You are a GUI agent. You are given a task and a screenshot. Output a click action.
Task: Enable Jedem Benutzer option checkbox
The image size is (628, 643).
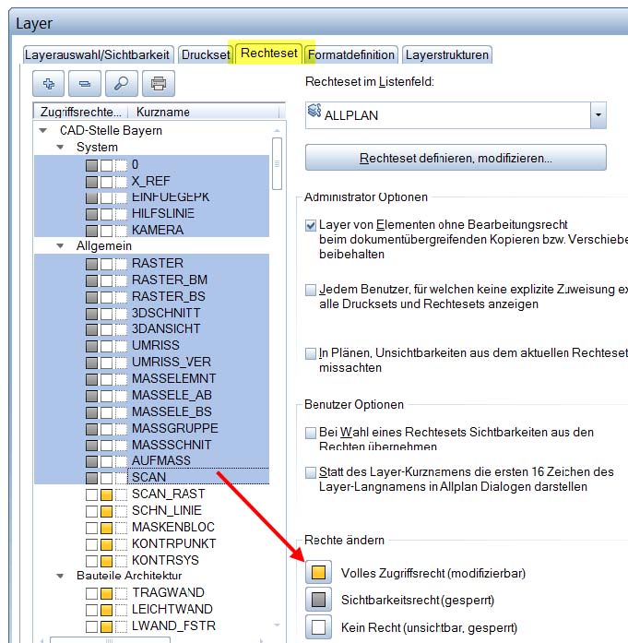coord(311,290)
